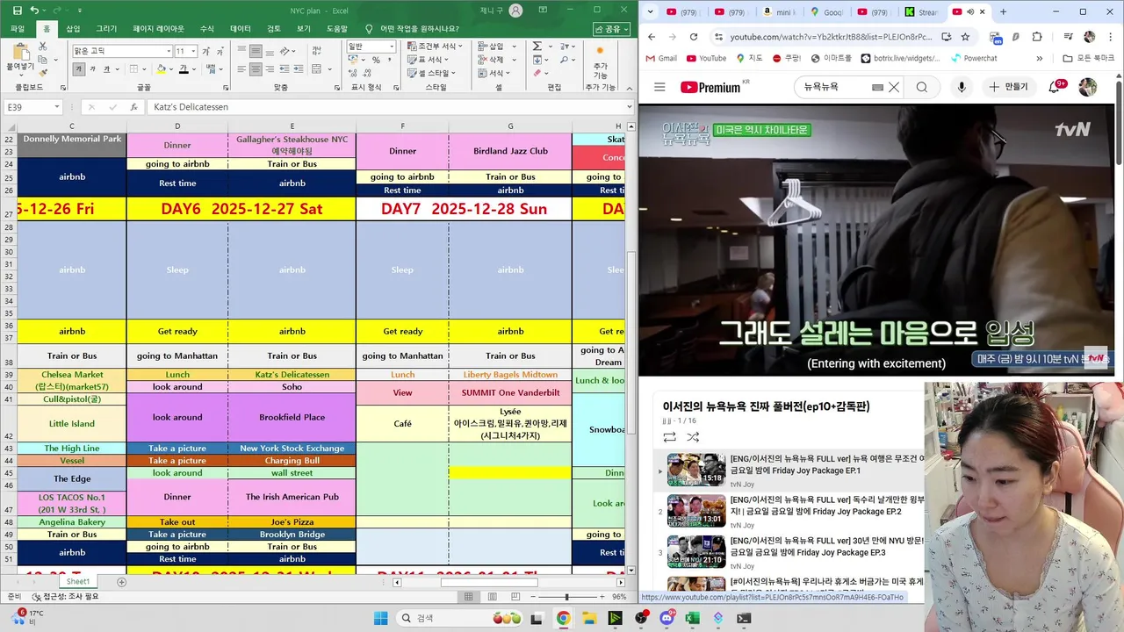
Task: Cut selection with the scissors icon
Action: point(43,47)
